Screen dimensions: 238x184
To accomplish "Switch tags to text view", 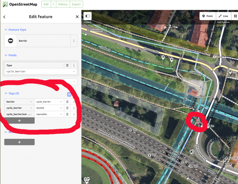I will (x=69, y=94).
